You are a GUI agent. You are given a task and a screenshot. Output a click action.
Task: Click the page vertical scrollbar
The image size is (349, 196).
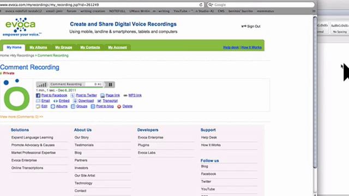tap(315, 92)
